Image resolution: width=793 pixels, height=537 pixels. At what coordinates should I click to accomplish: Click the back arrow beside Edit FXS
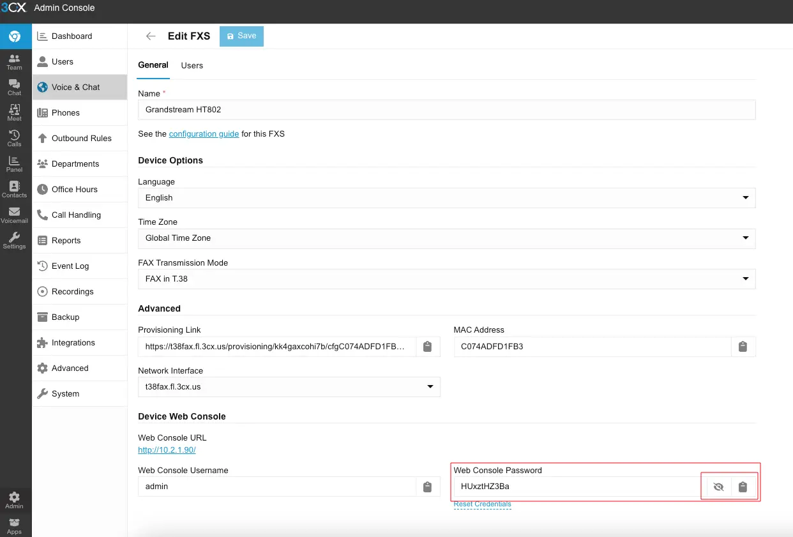pos(151,36)
